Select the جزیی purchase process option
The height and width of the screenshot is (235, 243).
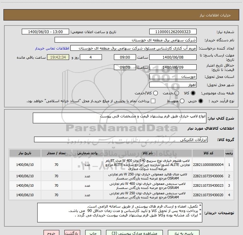pos(201,101)
